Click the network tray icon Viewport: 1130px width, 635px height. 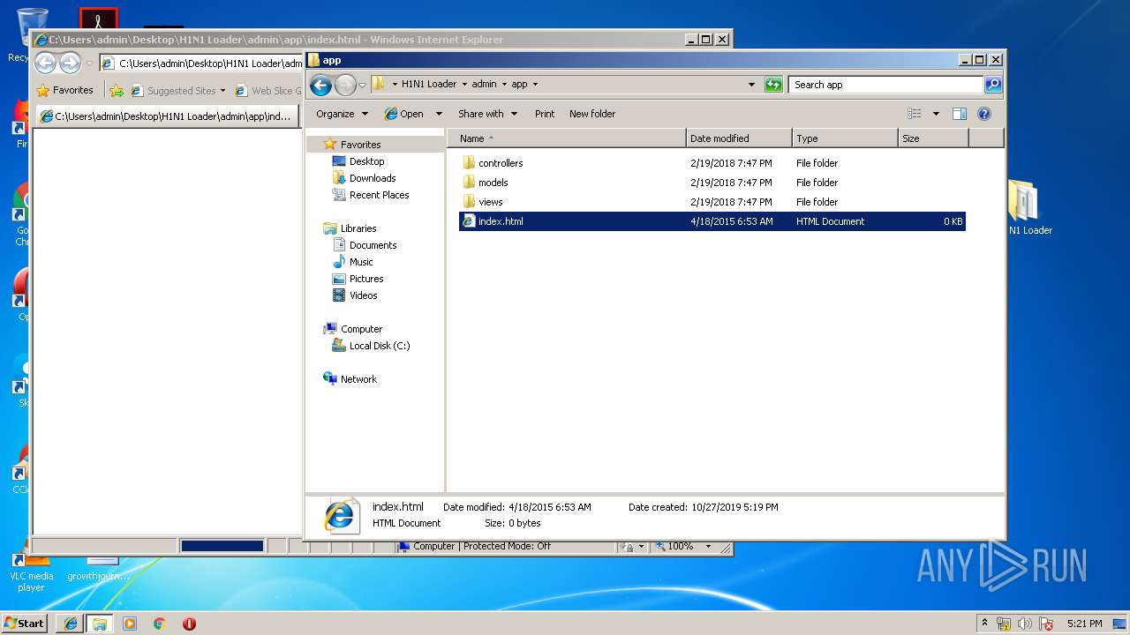[1004, 624]
